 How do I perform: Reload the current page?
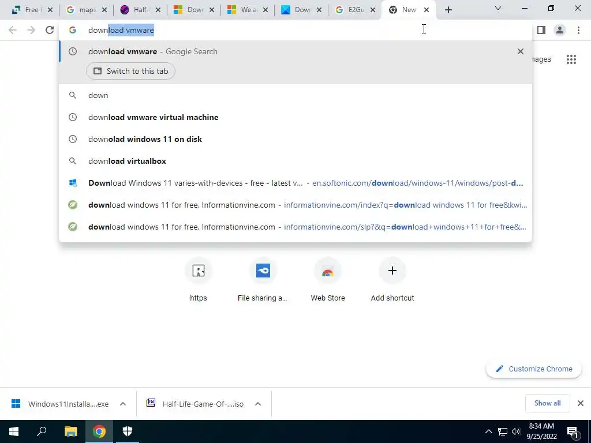tap(50, 30)
